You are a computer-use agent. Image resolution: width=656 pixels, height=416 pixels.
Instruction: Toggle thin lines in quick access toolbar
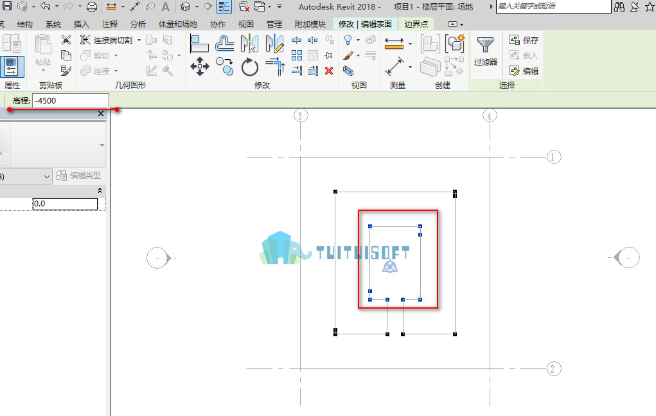224,6
